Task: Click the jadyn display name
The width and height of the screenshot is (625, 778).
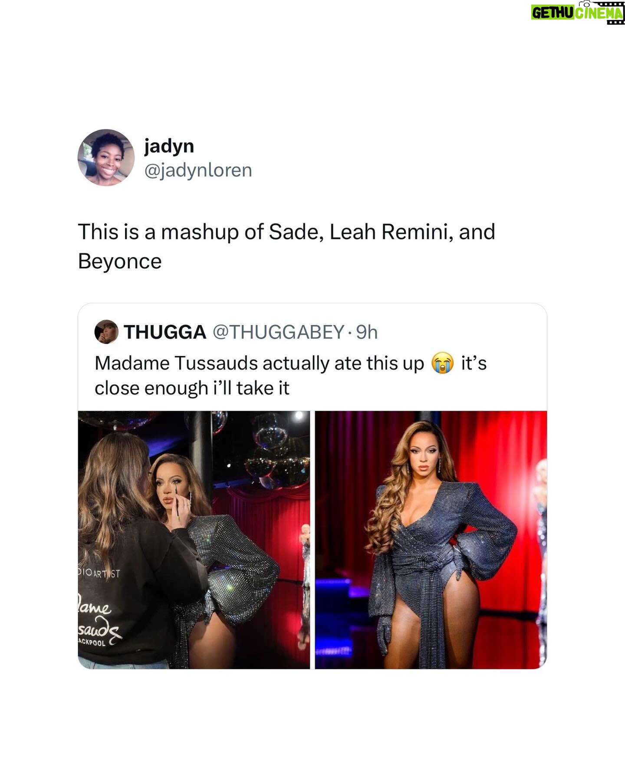Action: pyautogui.click(x=169, y=146)
